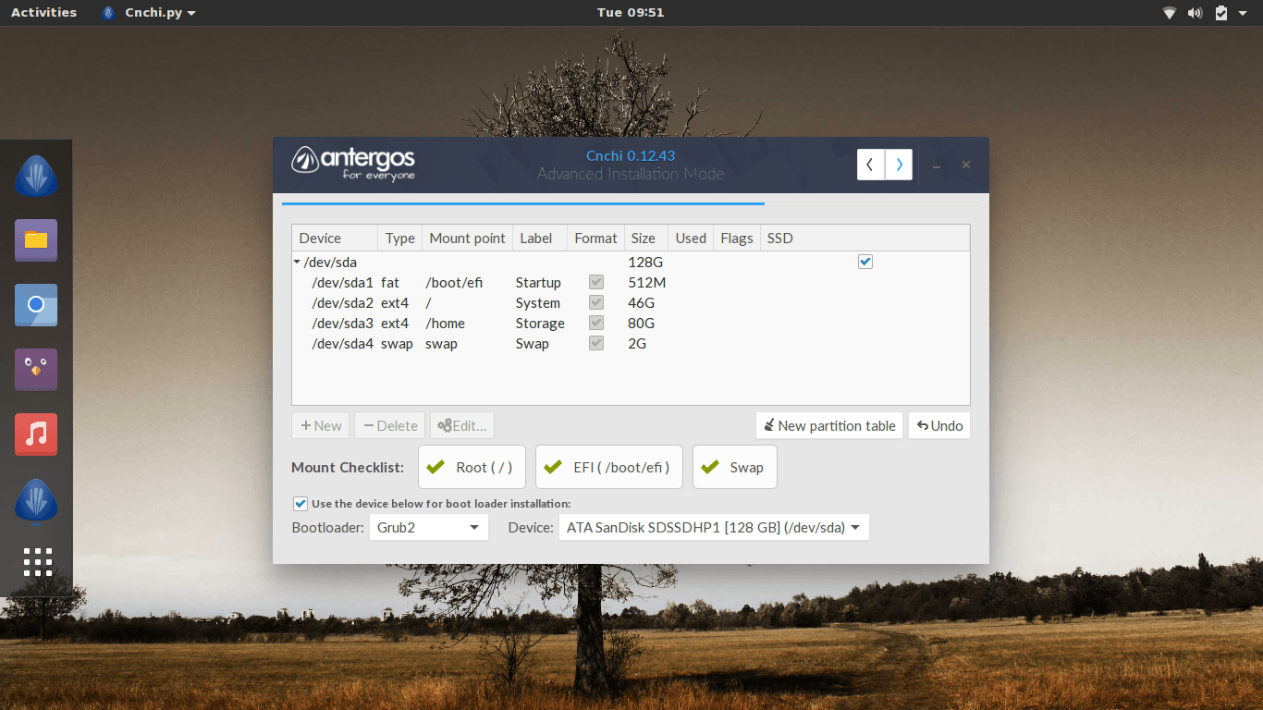Open the Bootloader Grub2 dropdown
The image size is (1263, 710).
(x=429, y=528)
